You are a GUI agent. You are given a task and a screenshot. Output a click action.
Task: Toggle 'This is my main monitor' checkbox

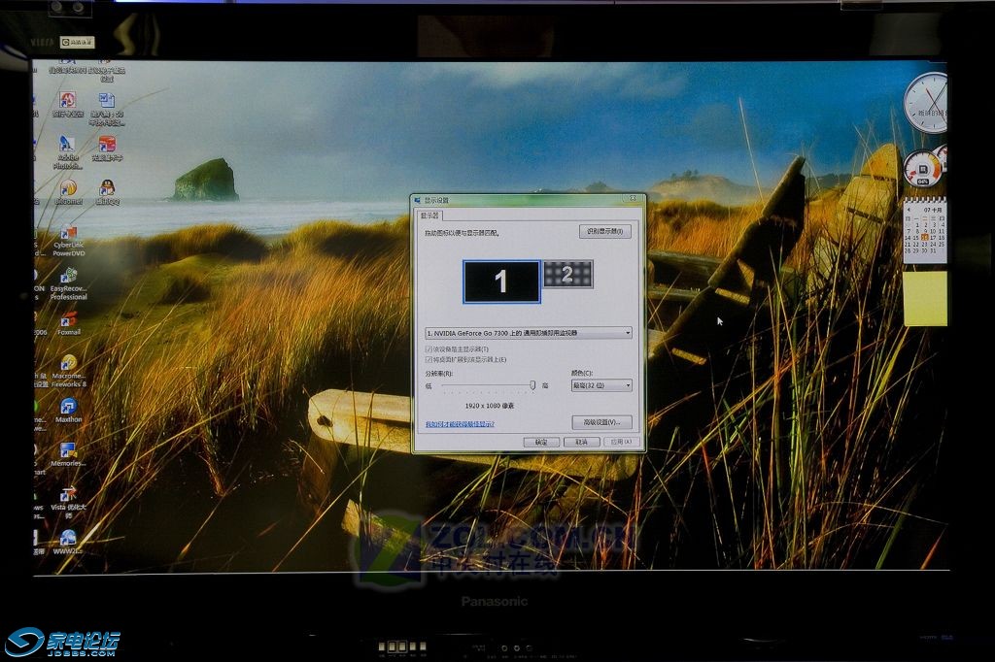pyautogui.click(x=429, y=348)
